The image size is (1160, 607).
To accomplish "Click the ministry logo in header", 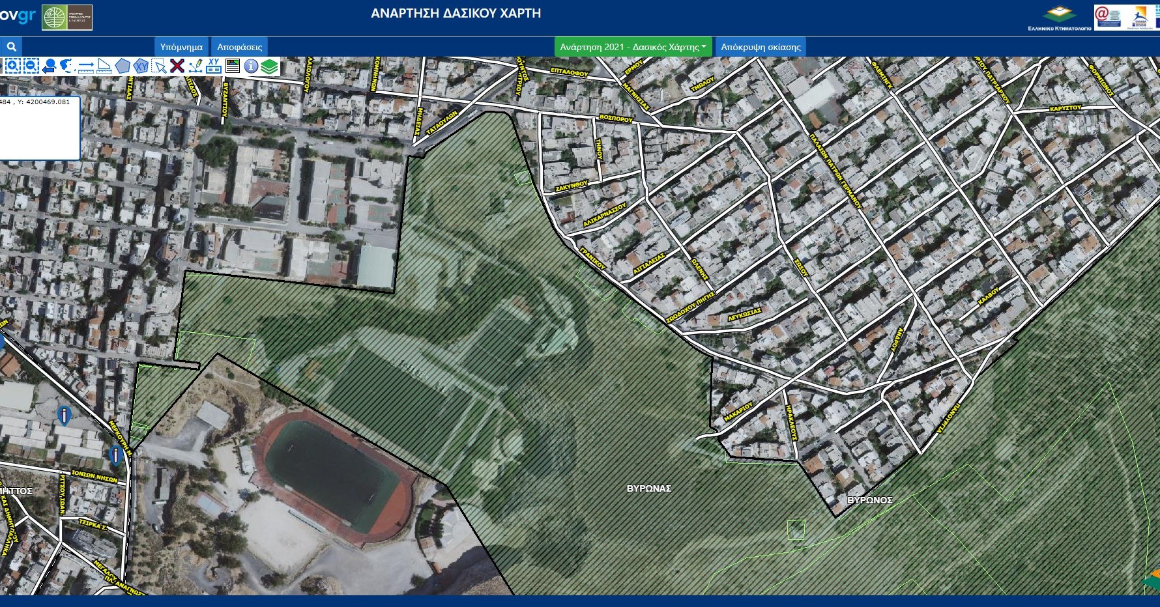I will (x=67, y=18).
